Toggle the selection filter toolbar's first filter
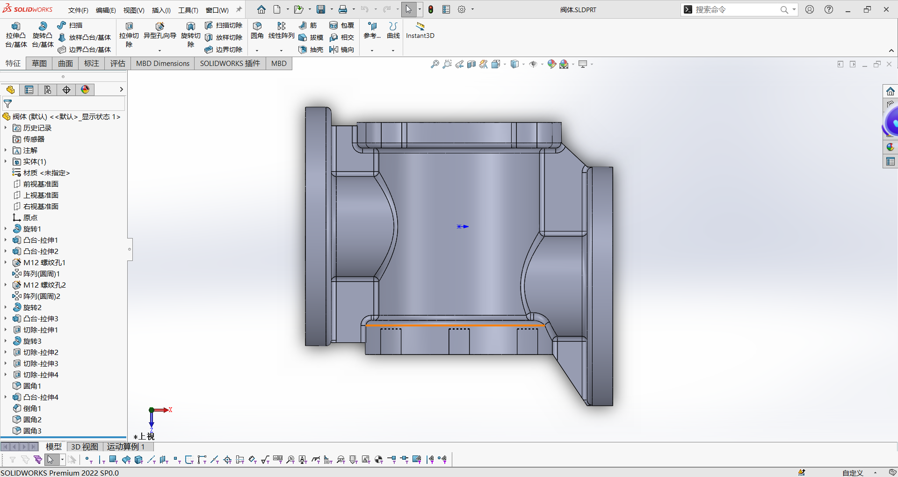Viewport: 898px width, 477px height. click(13, 460)
